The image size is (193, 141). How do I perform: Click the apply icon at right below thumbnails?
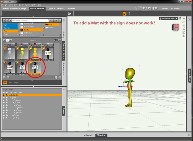tap(60, 78)
